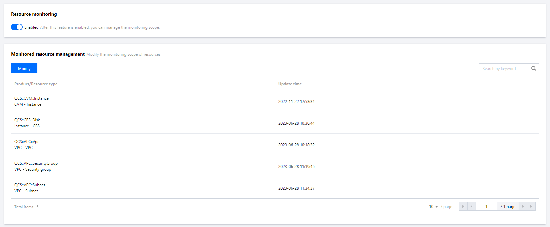Click the Modify button
The width and height of the screenshot is (550, 227).
[x=24, y=68]
